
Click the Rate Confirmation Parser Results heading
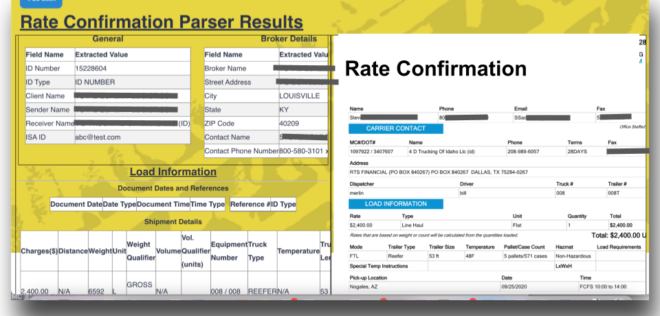point(162,22)
